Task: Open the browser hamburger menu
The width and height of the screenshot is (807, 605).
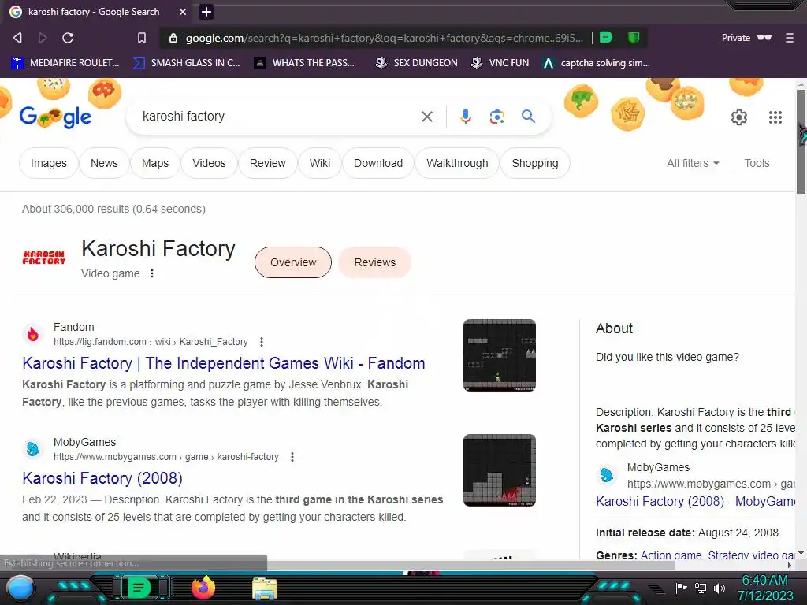Action: [790, 38]
